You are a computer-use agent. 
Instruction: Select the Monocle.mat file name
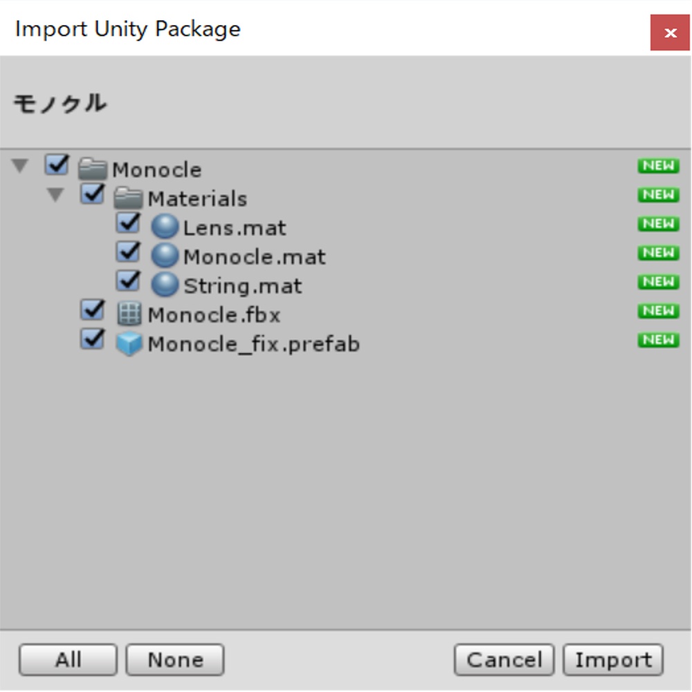tap(254, 257)
